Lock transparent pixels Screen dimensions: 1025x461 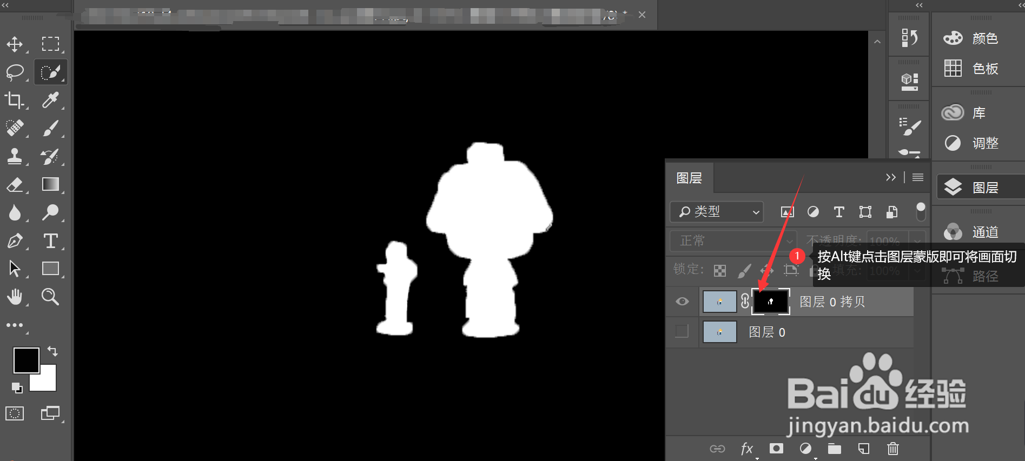pos(720,270)
